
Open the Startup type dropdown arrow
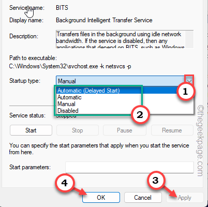tap(189, 81)
